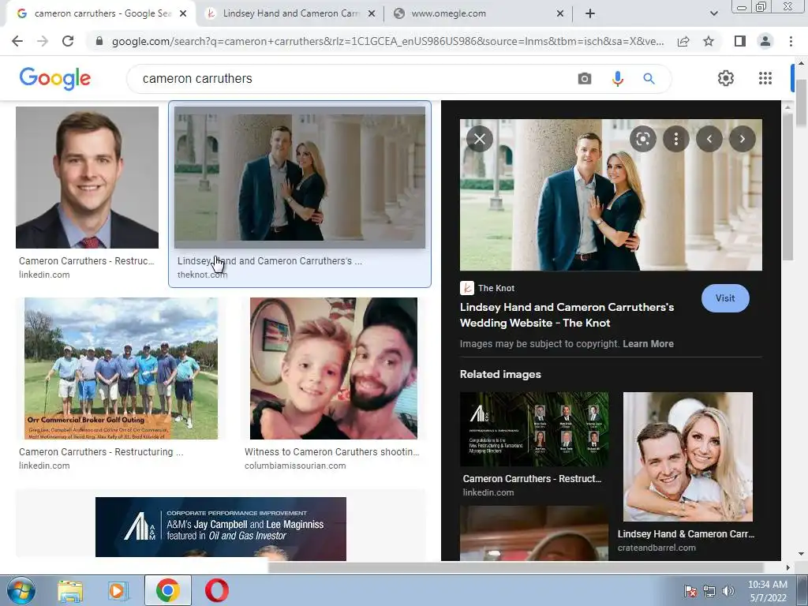The image size is (808, 606).
Task: Reload the current page
Action: point(68,41)
